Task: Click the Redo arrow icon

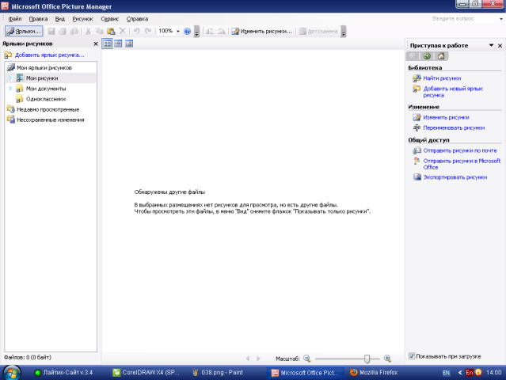Action: tap(148, 32)
